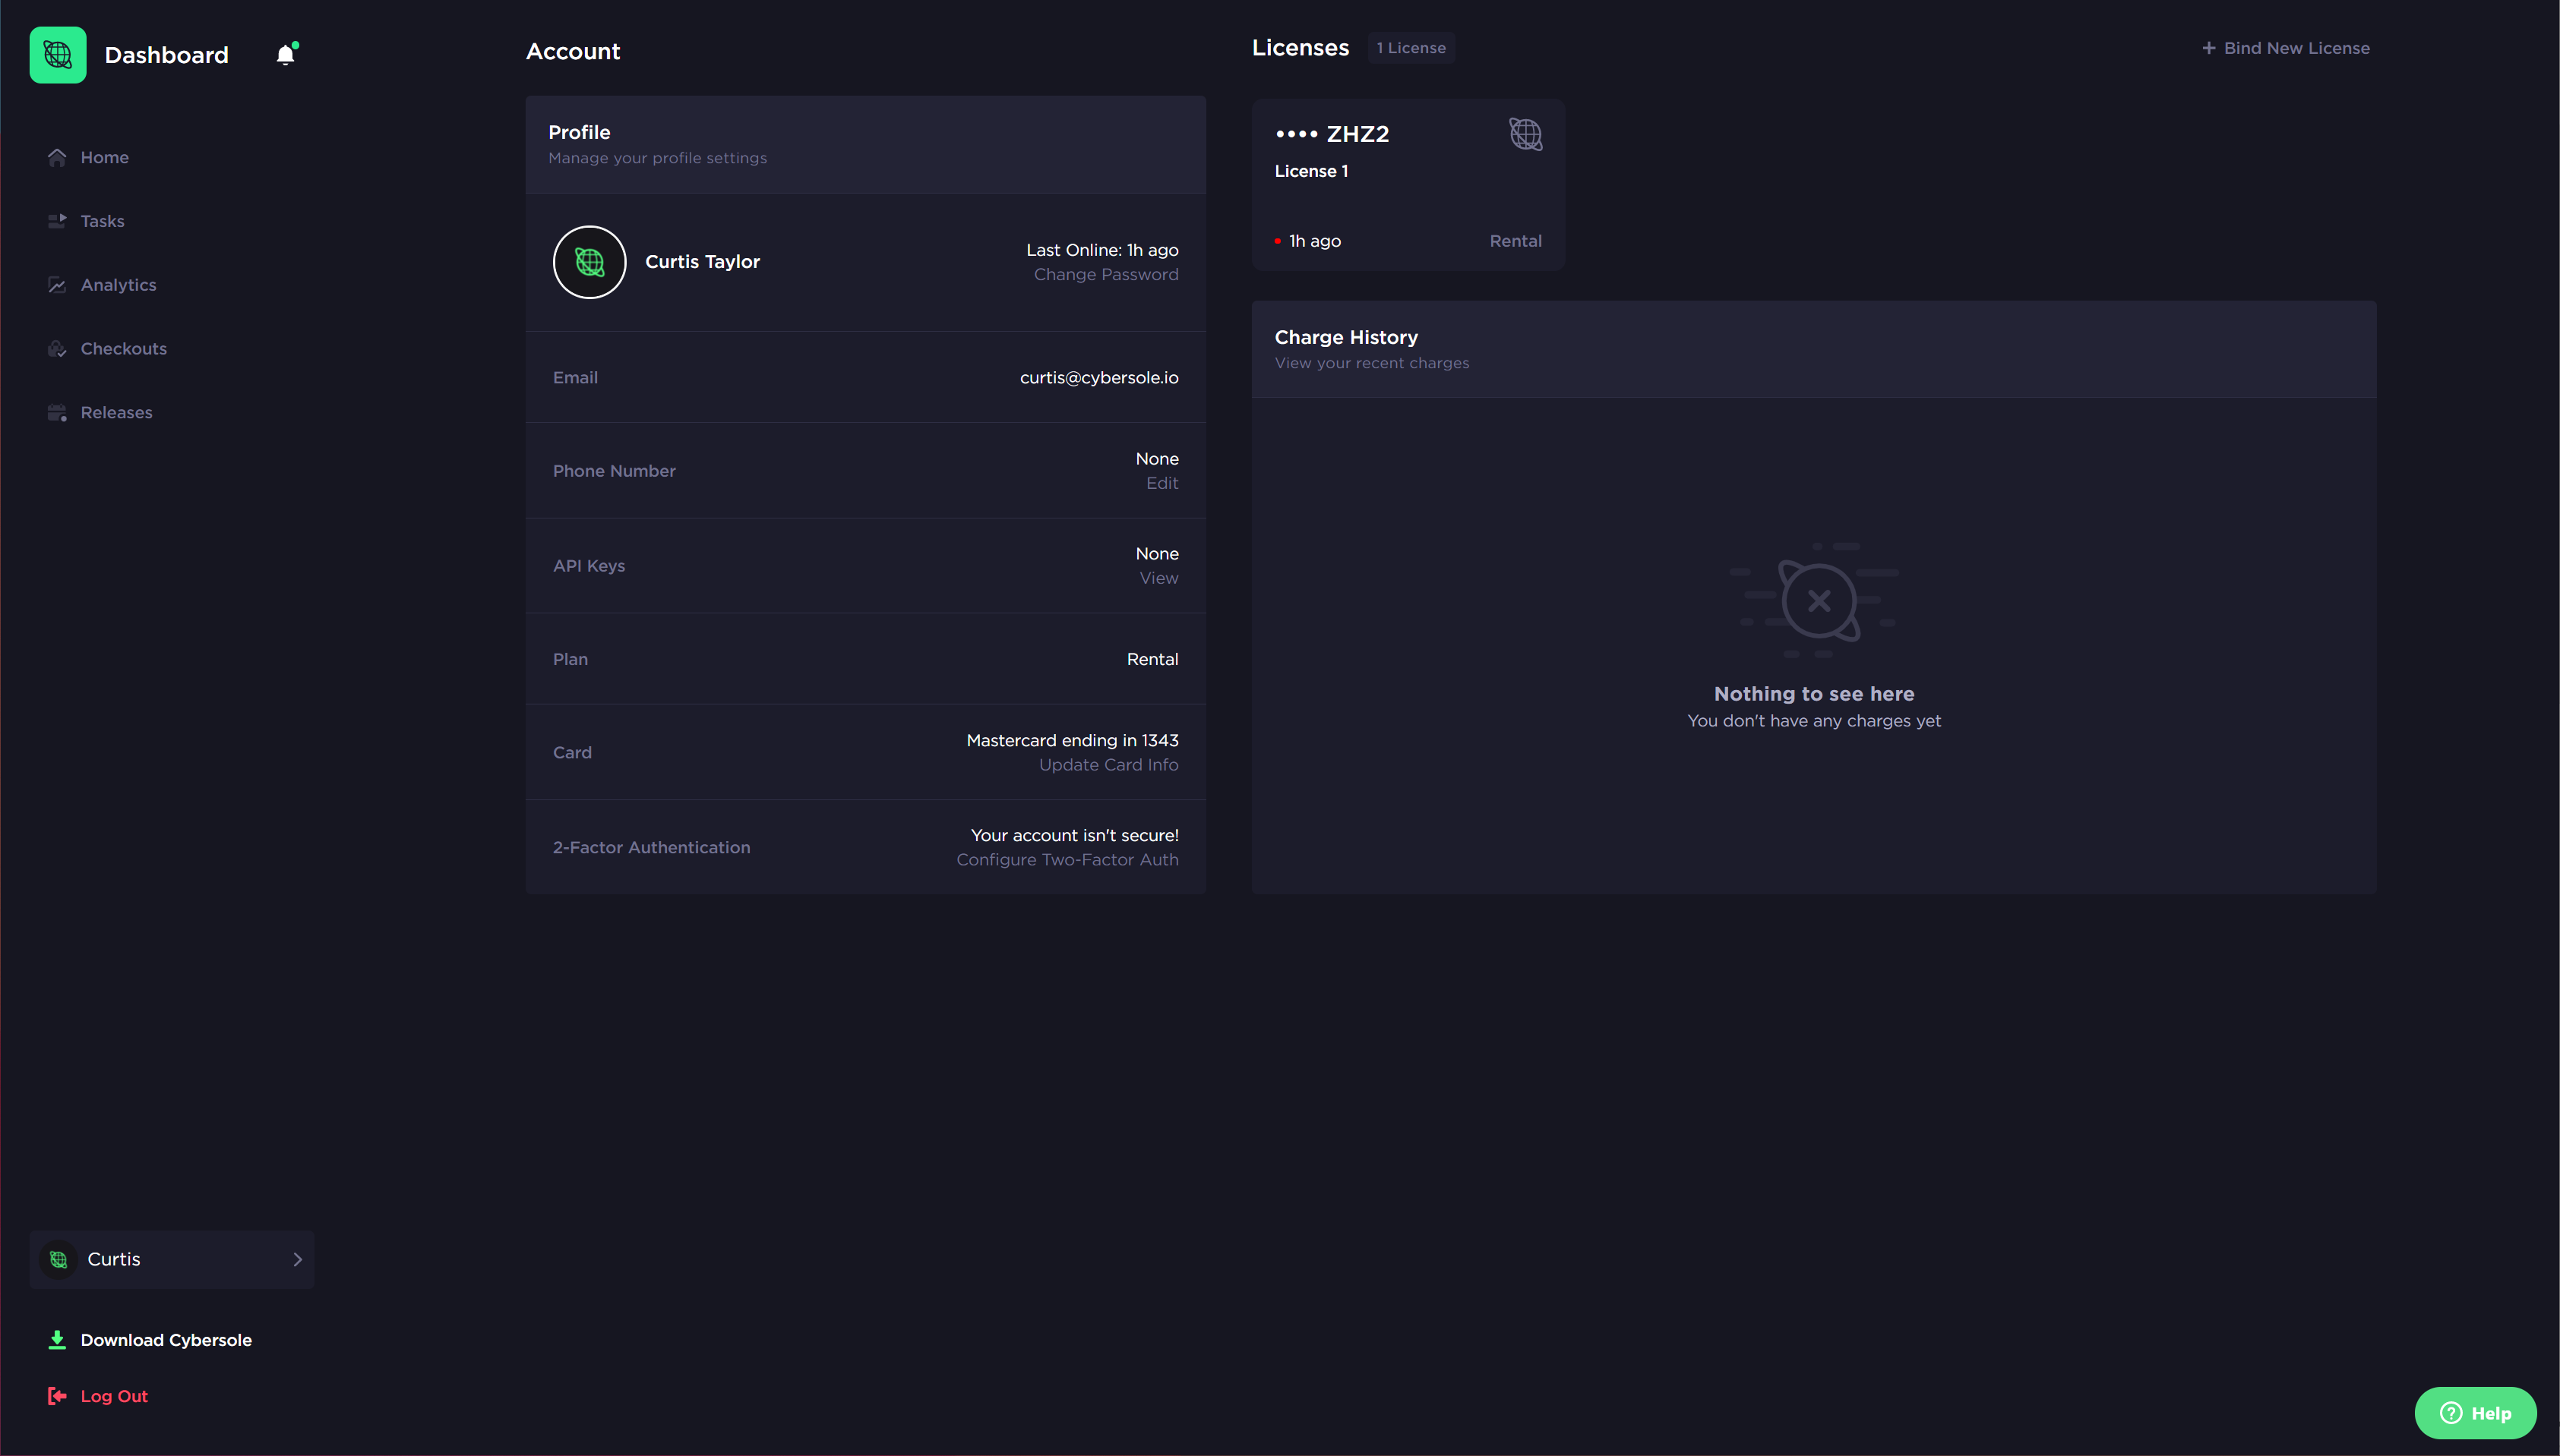View API Keys
This screenshot has width=2560, height=1456.
pyautogui.click(x=1158, y=578)
